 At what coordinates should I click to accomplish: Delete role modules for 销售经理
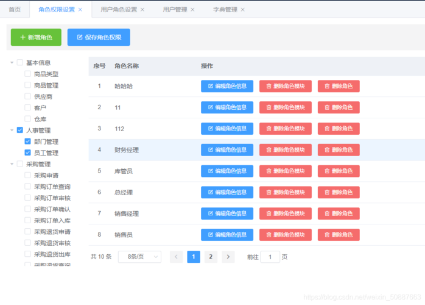pyautogui.click(x=286, y=213)
